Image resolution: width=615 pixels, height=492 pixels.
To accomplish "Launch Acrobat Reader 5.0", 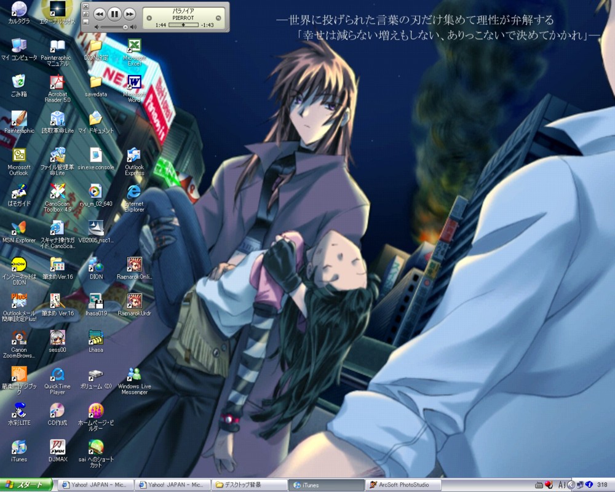I will pyautogui.click(x=57, y=89).
